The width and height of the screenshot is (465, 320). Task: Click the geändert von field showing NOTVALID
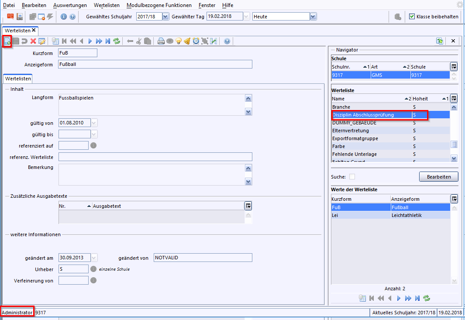click(x=203, y=258)
